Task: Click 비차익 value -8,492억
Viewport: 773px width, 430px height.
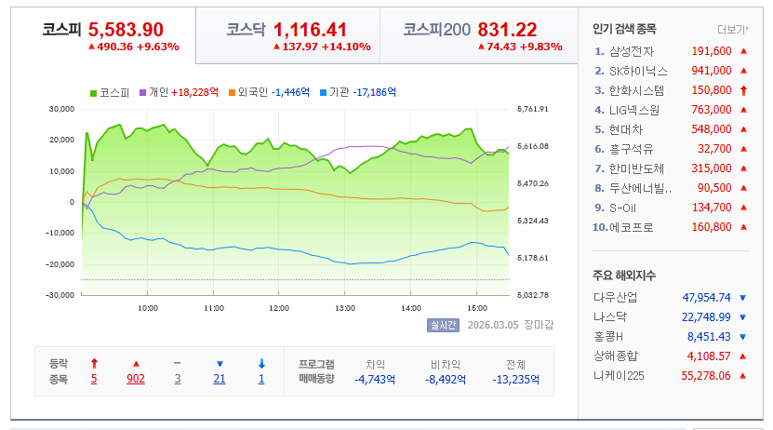Action: 446,380
